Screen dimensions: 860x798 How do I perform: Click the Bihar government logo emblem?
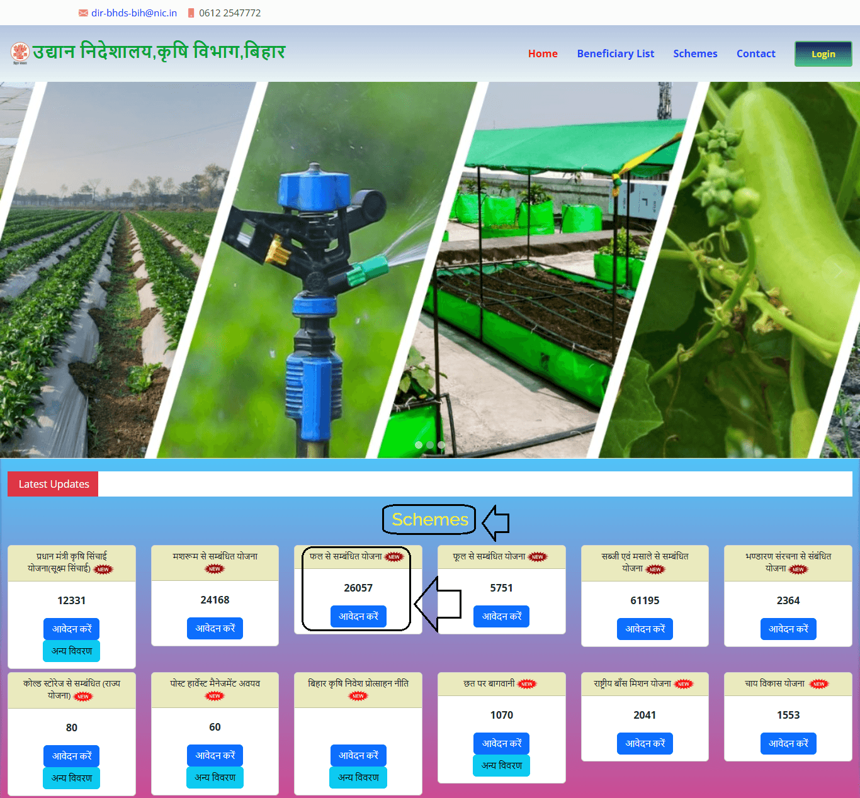pos(20,53)
